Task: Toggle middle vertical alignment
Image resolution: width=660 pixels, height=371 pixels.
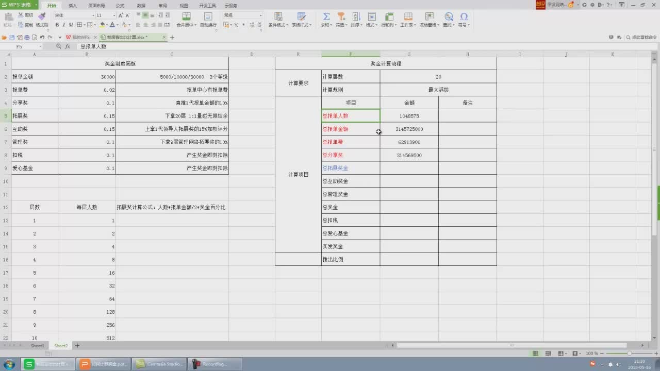Action: click(145, 15)
